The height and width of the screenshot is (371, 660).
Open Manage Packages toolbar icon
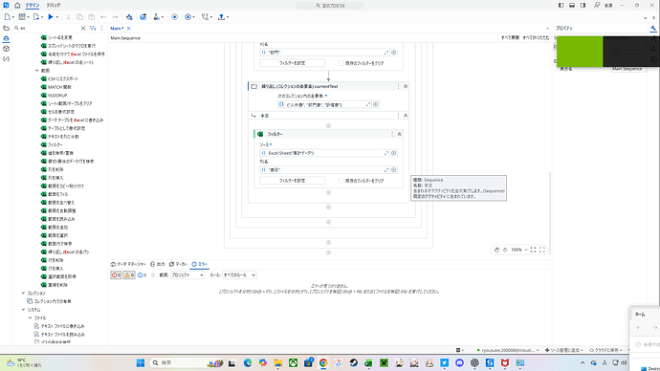click(129, 17)
